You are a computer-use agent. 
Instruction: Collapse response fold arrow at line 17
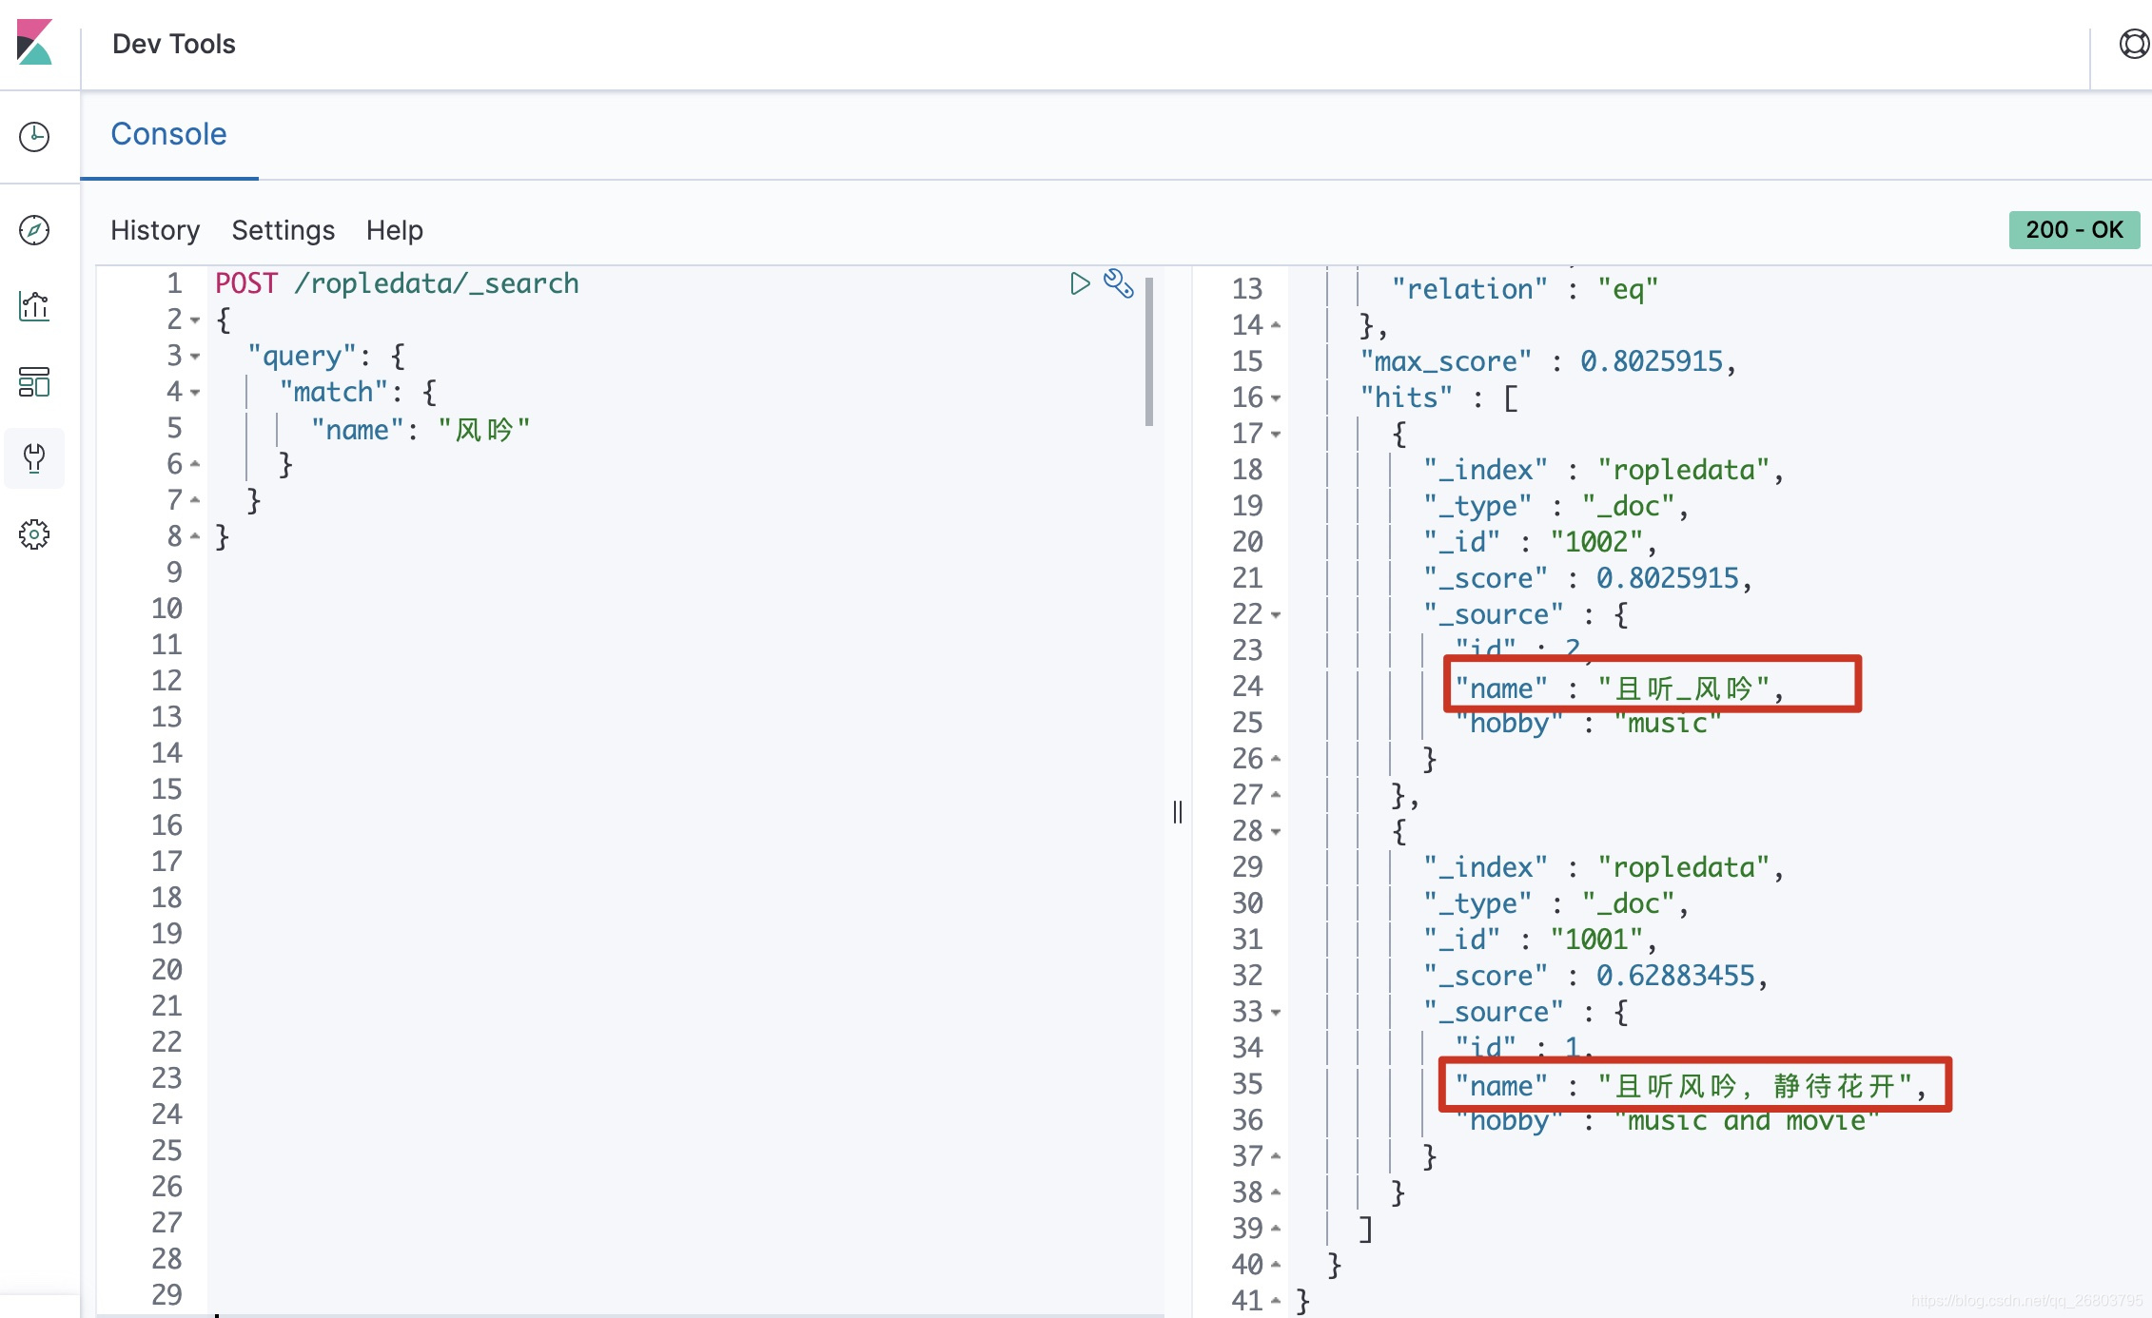pyautogui.click(x=1276, y=435)
